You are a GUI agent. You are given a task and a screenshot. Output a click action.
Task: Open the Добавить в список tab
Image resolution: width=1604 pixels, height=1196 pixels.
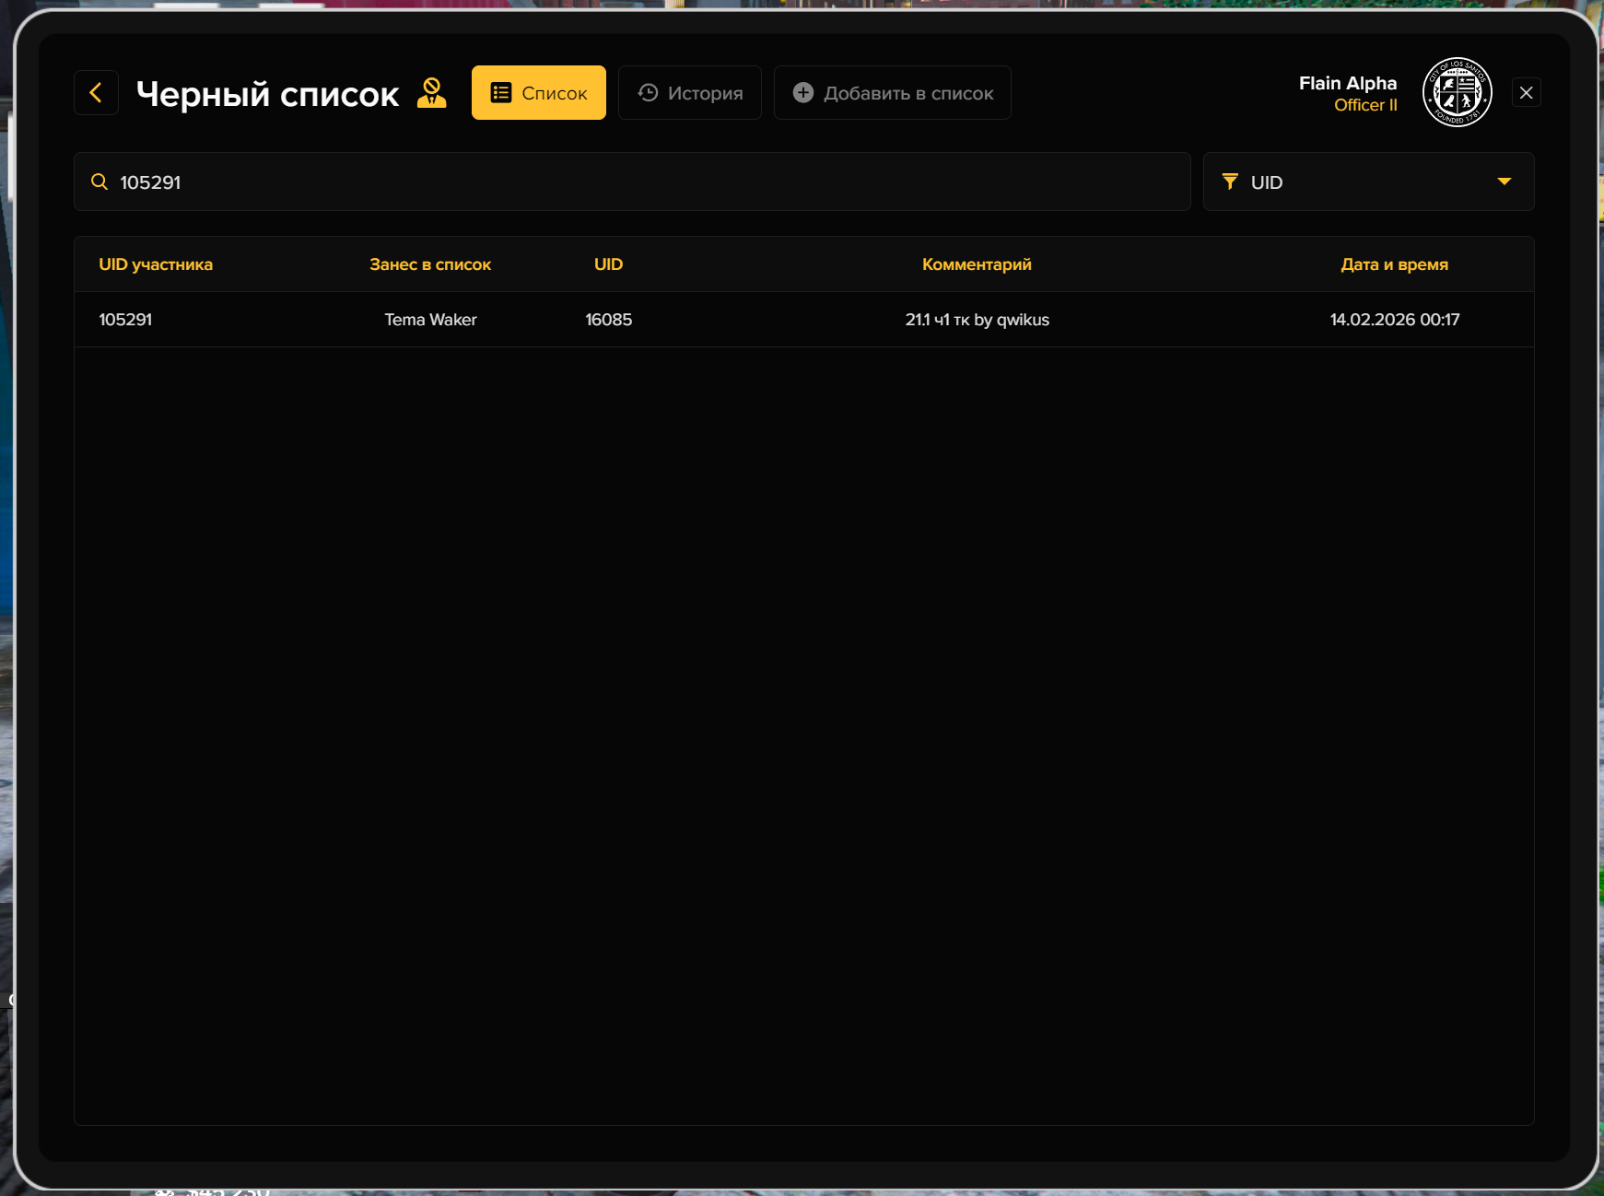tap(893, 92)
